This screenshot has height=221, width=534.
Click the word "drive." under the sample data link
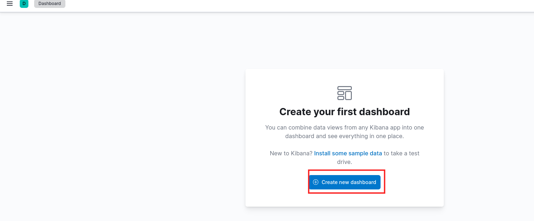click(x=344, y=162)
